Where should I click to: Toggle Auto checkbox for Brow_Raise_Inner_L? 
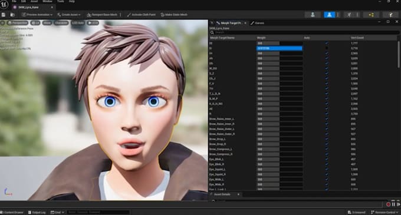click(x=327, y=119)
